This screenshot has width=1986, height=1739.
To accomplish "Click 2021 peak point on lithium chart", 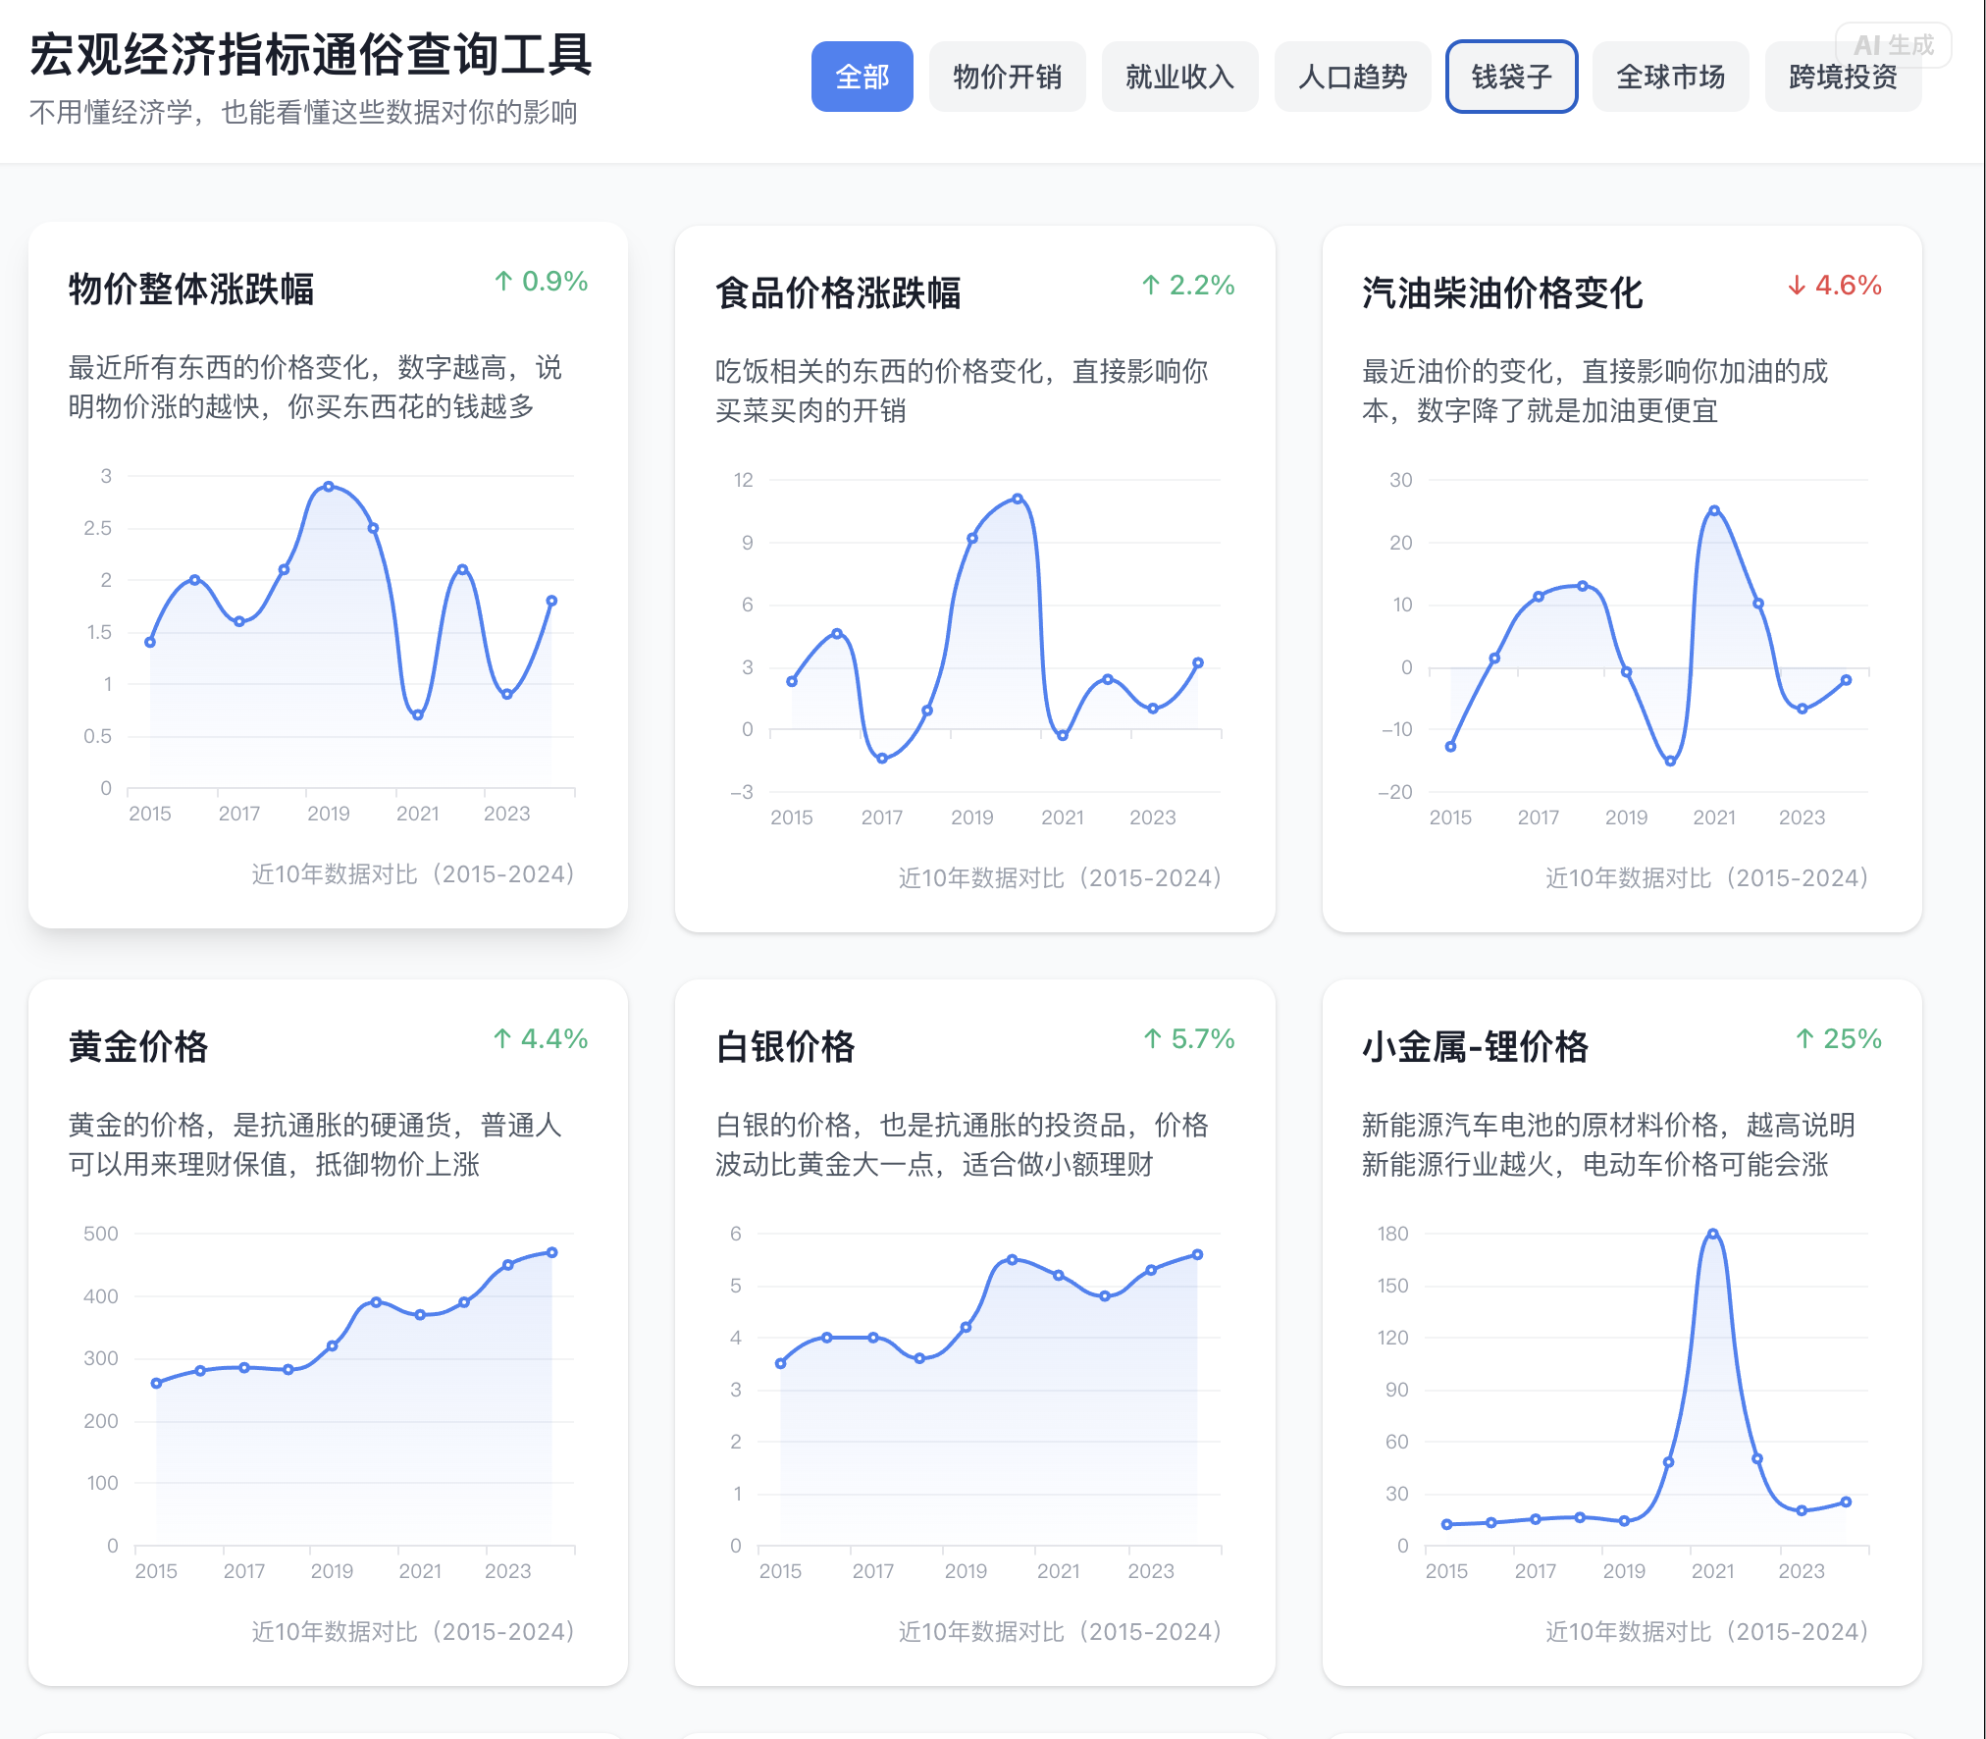I will (1712, 1235).
